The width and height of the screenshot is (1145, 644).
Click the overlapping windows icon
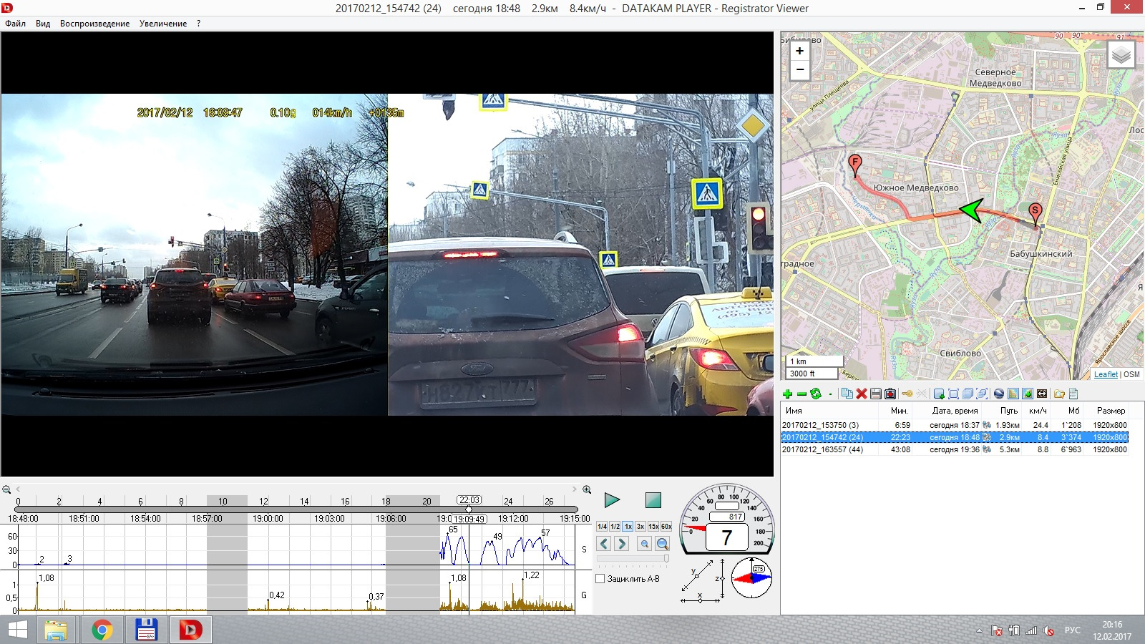pyautogui.click(x=968, y=394)
